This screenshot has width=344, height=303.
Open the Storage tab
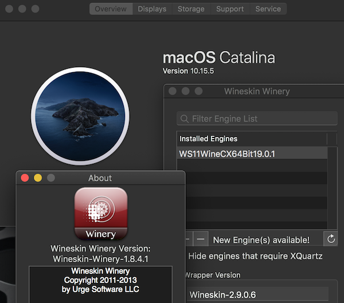(191, 9)
